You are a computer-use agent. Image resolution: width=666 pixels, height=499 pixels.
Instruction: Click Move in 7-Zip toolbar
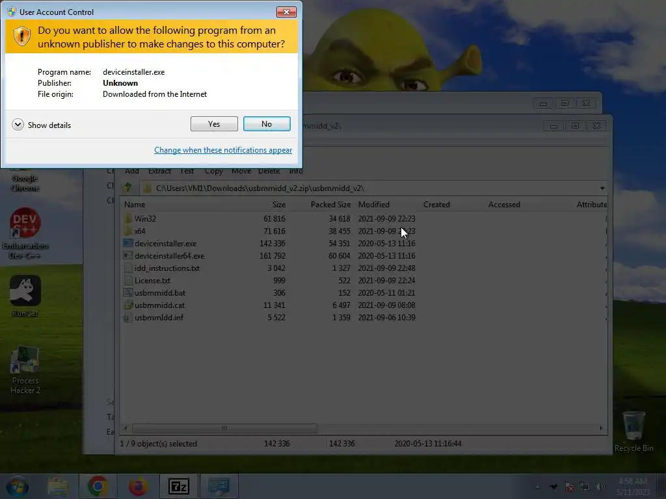click(x=241, y=171)
